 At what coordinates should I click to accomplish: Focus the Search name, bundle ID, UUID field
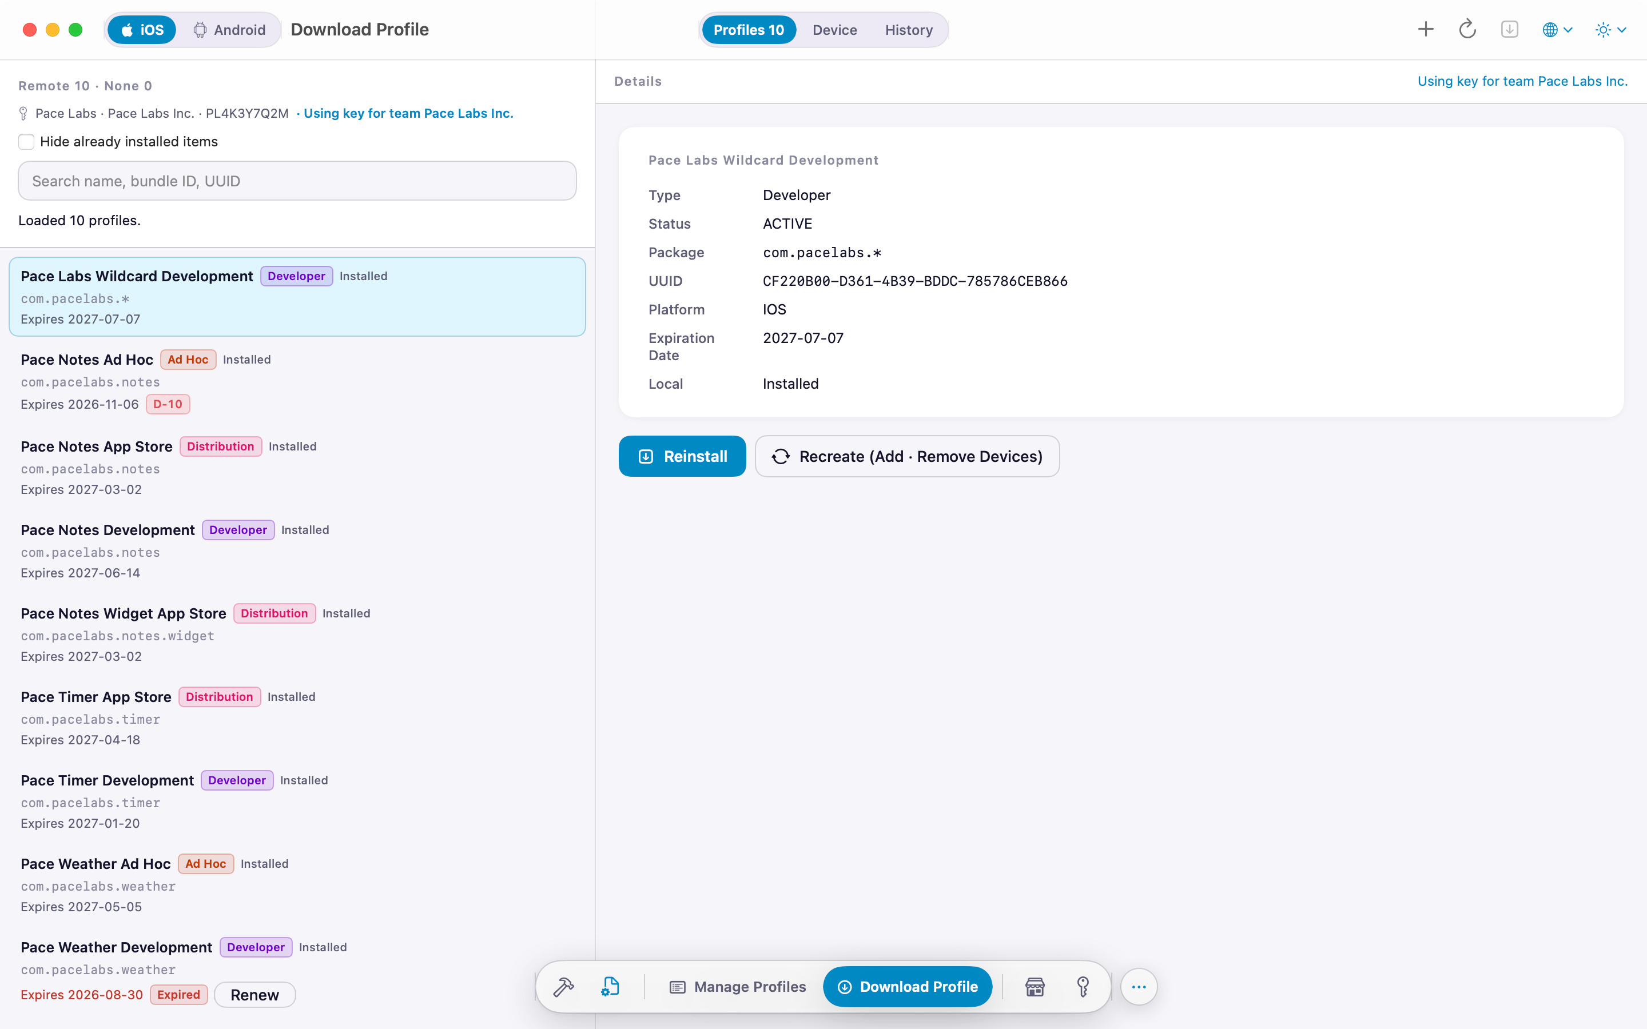pos(297,181)
